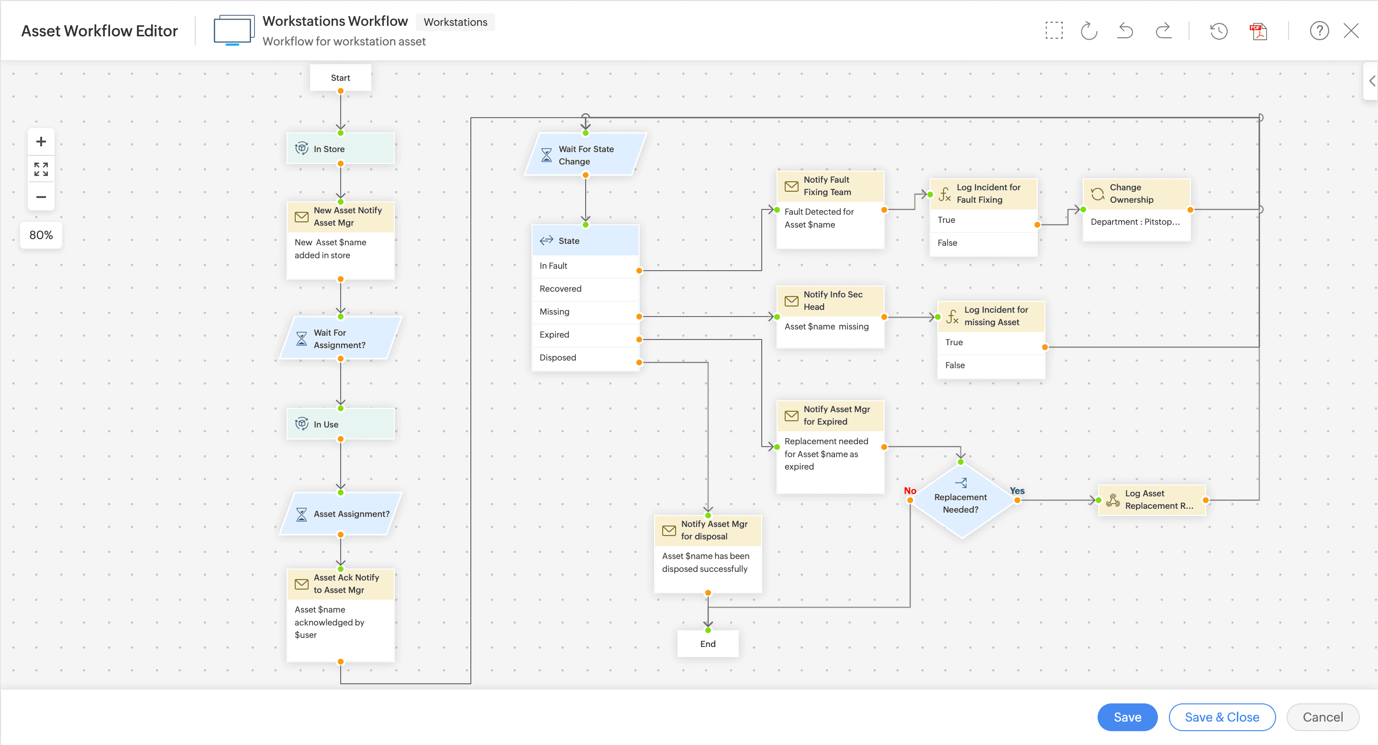The image size is (1378, 745).
Task: Select the marquee selection tool
Action: [1054, 31]
